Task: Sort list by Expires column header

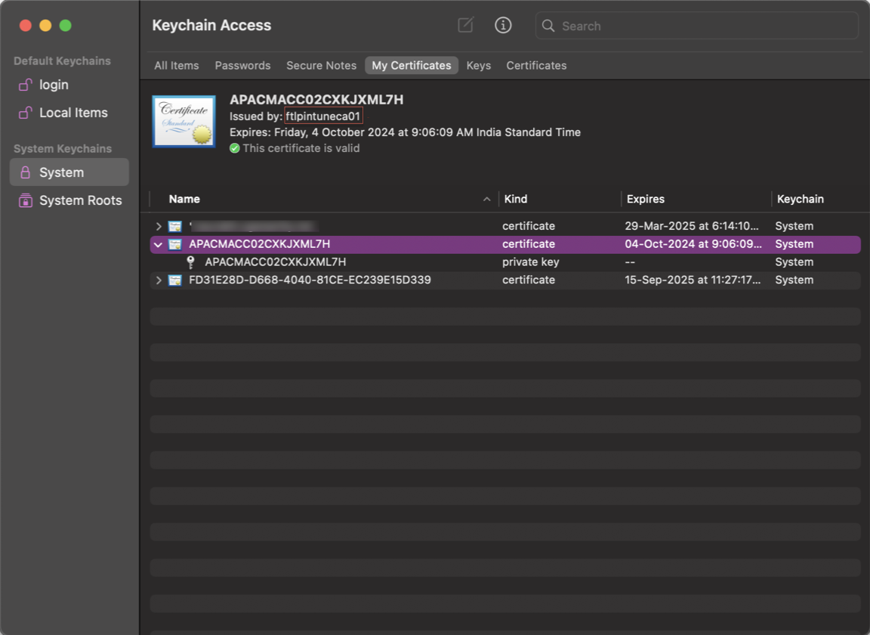Action: click(x=645, y=199)
